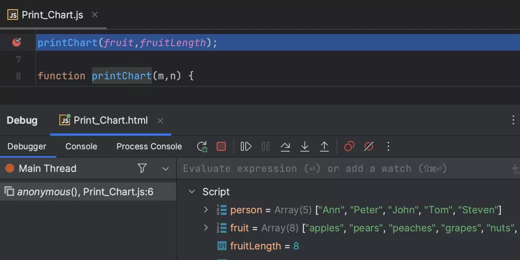Viewport: 520px width, 260px height.
Task: Pause program execution
Action: pos(265,146)
